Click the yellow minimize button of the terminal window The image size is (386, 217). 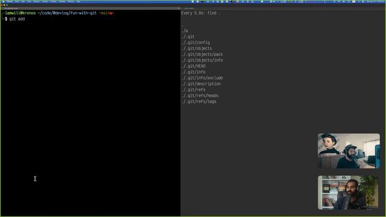click(x=4, y=5)
